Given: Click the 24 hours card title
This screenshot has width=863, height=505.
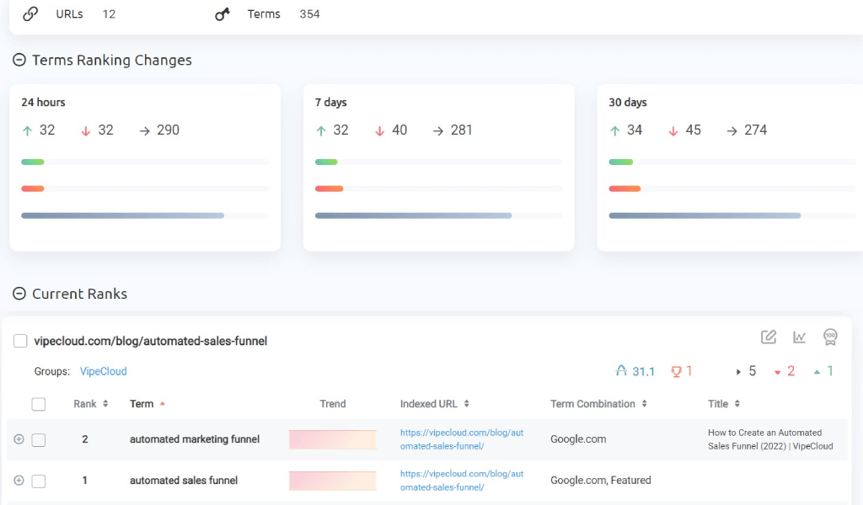Looking at the screenshot, I should tap(43, 102).
